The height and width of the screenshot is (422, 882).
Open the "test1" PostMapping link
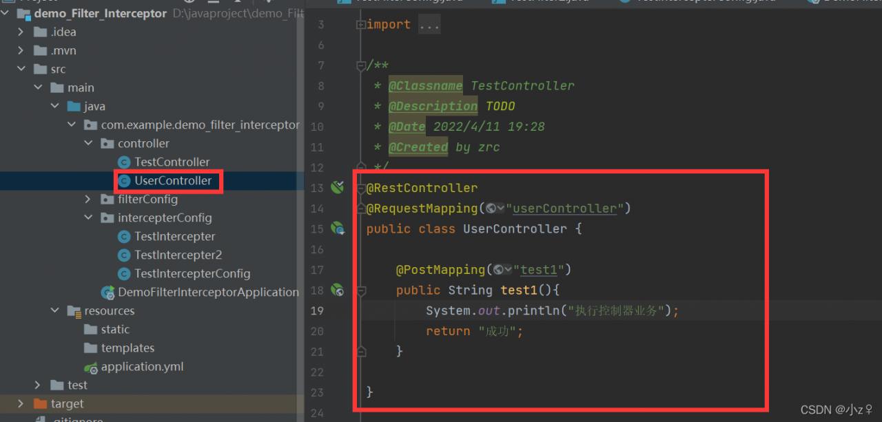(538, 270)
